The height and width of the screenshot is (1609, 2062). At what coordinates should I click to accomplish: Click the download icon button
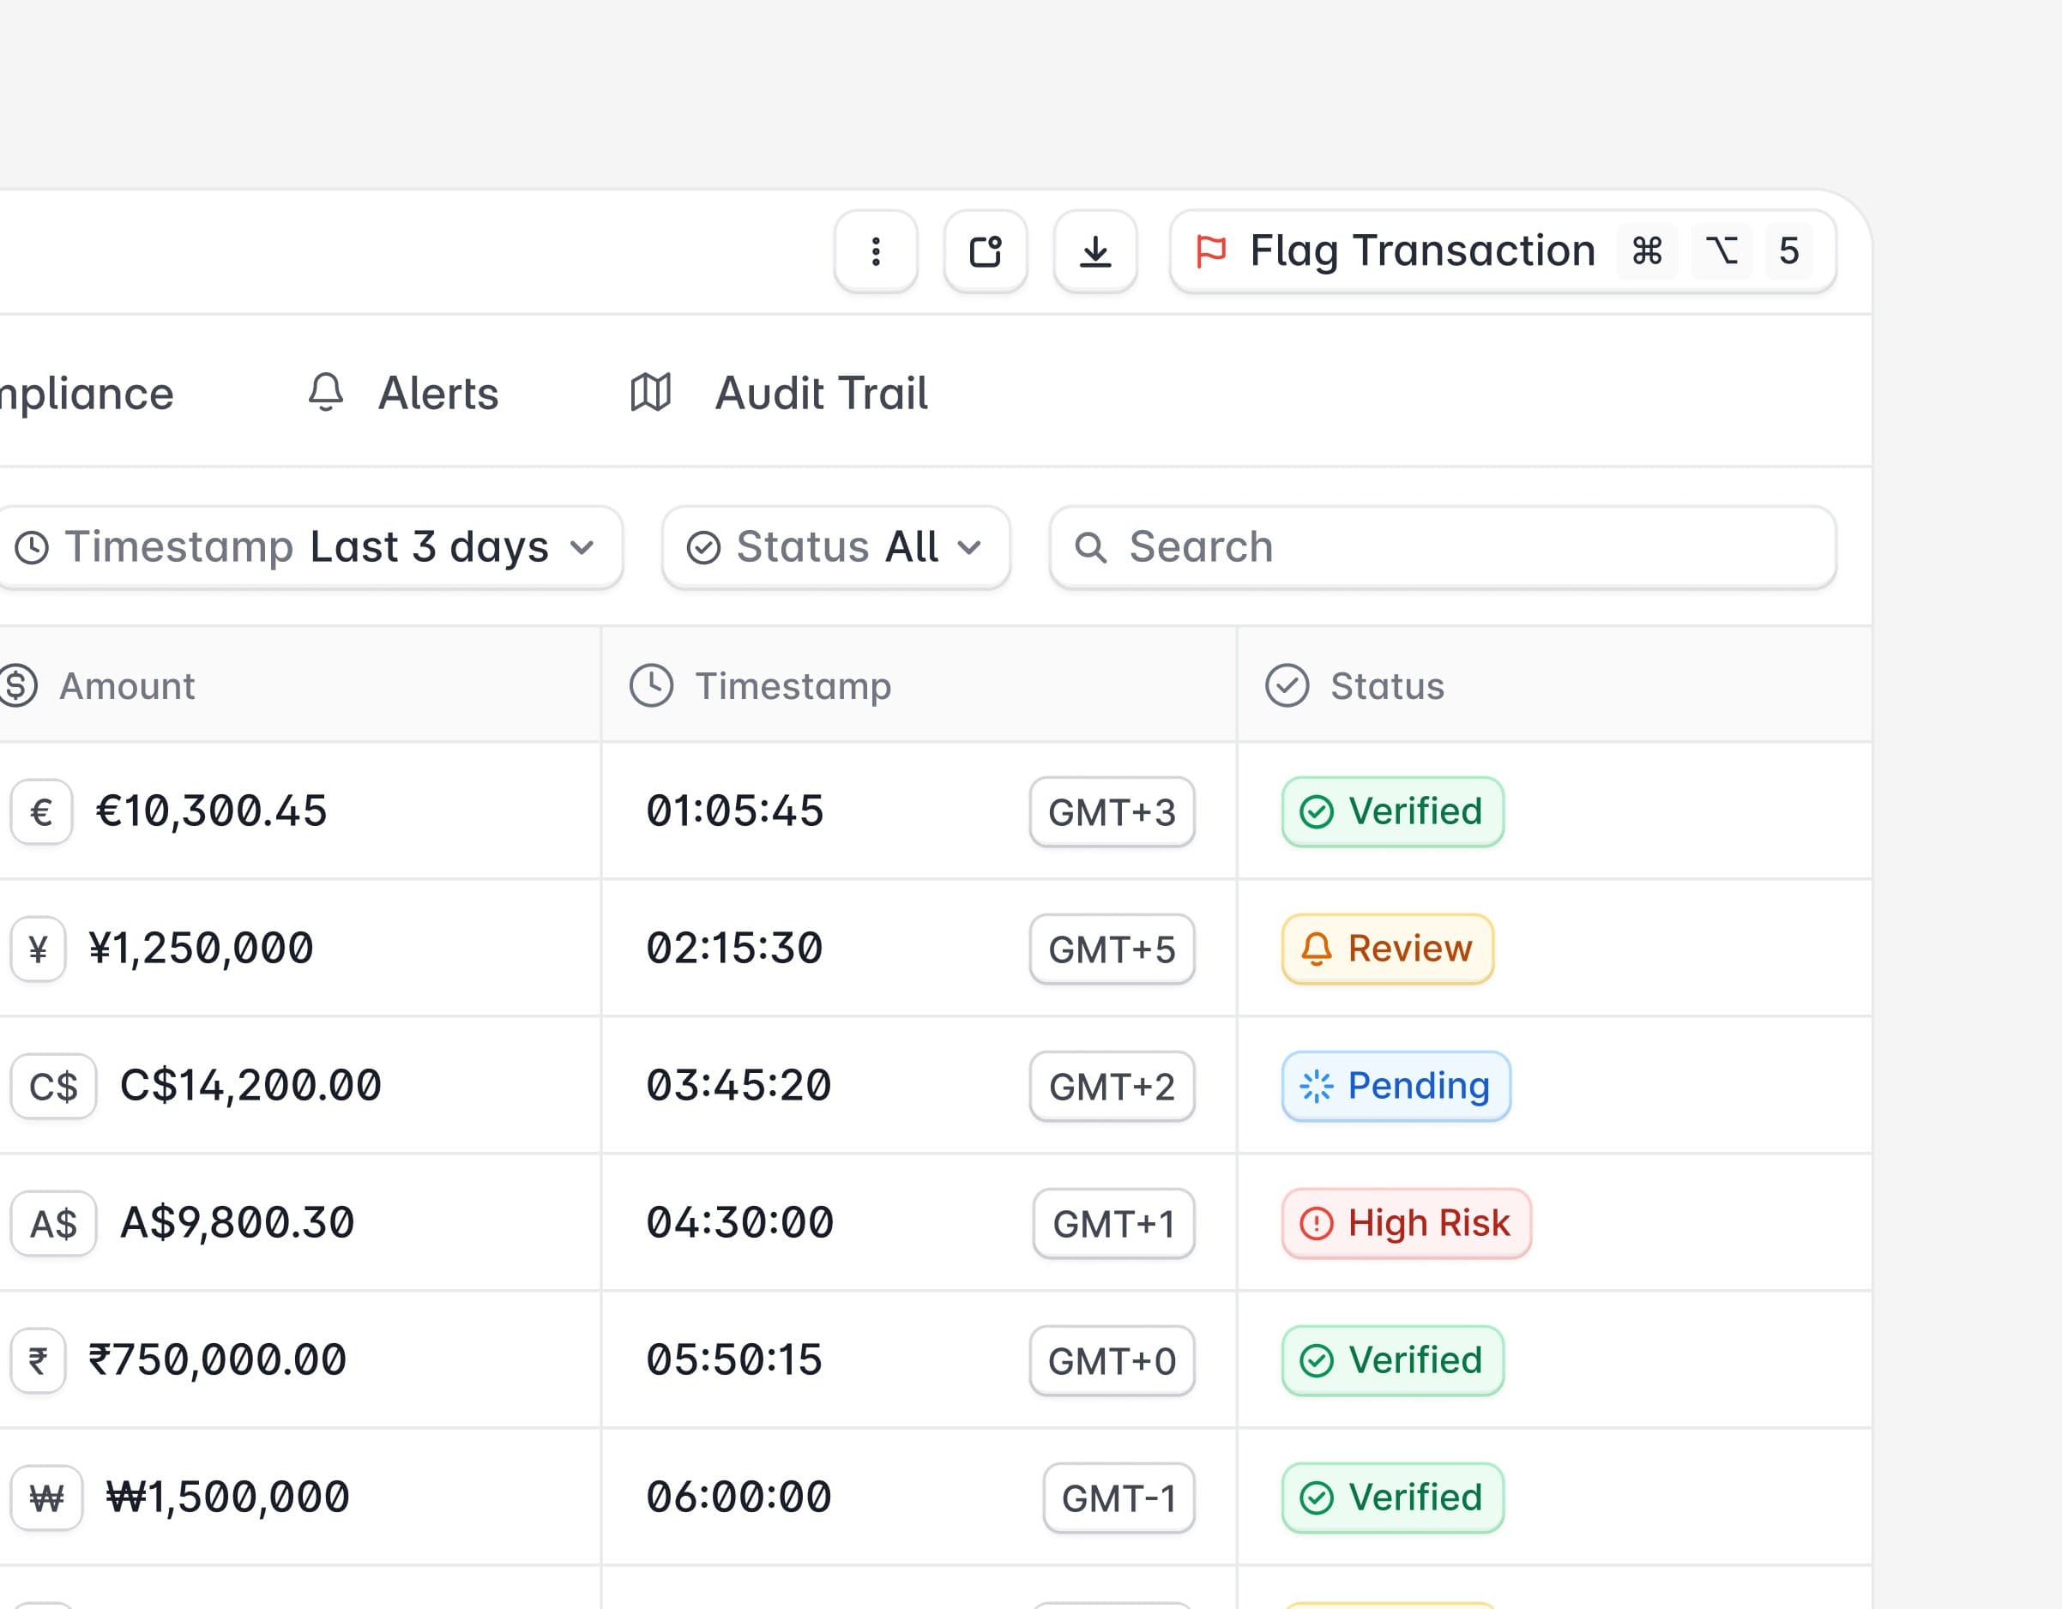click(x=1095, y=251)
